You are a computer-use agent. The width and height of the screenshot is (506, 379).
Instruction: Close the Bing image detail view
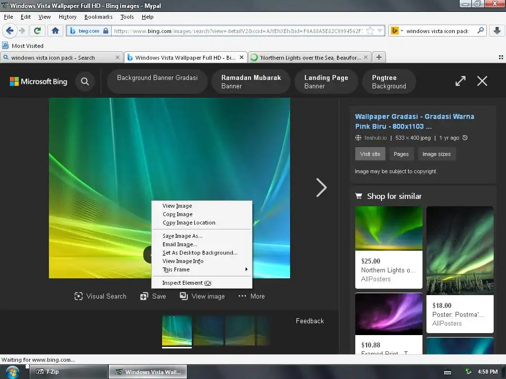pos(482,81)
